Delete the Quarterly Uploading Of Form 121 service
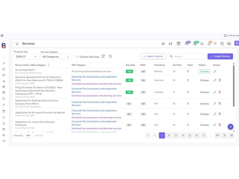This screenshot has width=239, height=179. [x=220, y=80]
